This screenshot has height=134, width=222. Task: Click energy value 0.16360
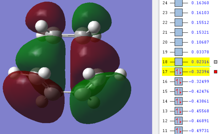click(200, 3)
